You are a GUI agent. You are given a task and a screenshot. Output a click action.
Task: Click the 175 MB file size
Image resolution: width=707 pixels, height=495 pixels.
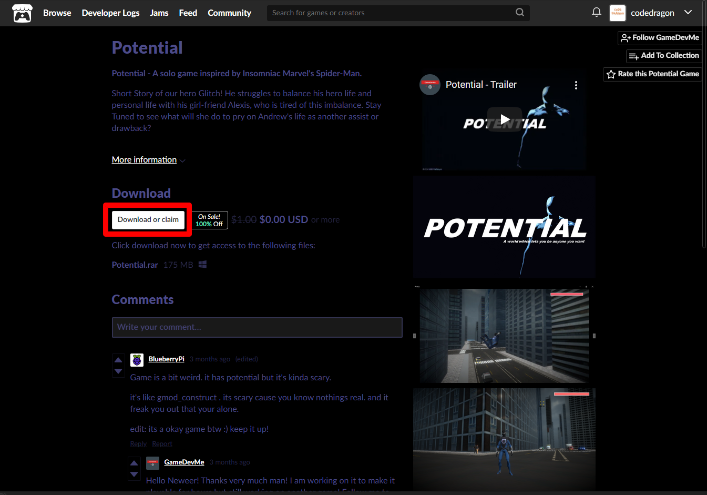(x=178, y=265)
